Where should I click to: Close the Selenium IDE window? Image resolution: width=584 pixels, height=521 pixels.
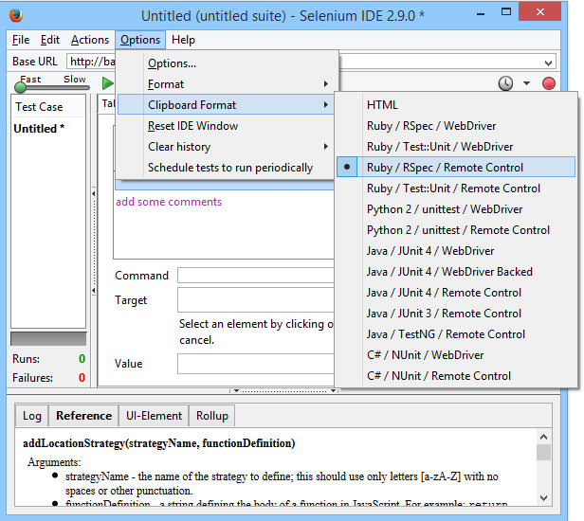click(540, 12)
